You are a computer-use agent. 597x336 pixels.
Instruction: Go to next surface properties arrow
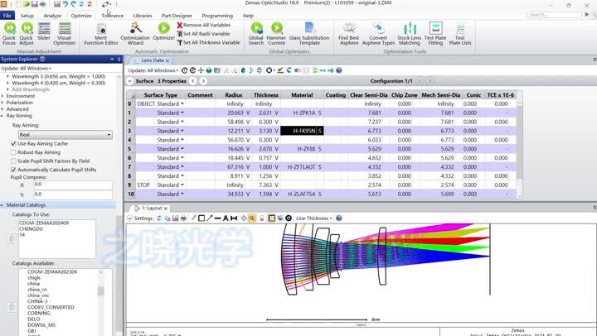pos(203,81)
